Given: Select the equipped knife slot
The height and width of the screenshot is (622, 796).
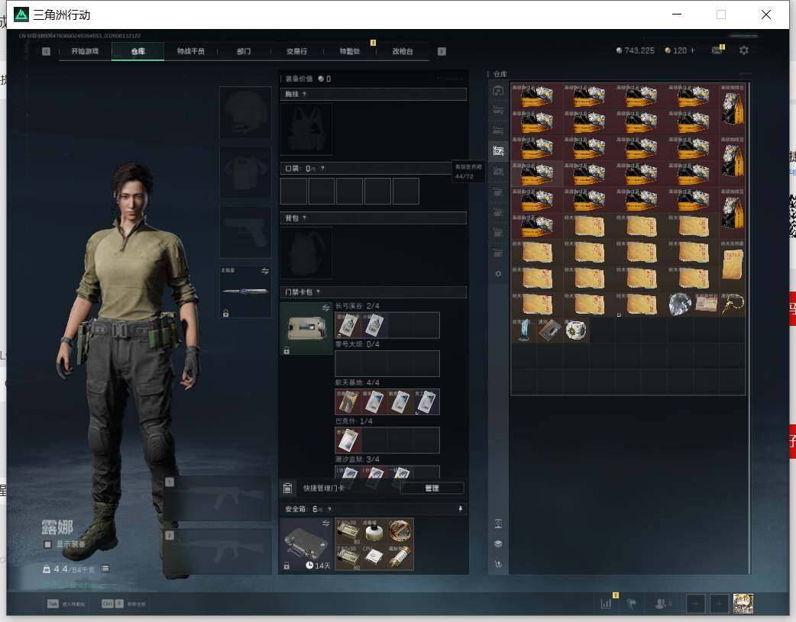Looking at the screenshot, I should [245, 292].
